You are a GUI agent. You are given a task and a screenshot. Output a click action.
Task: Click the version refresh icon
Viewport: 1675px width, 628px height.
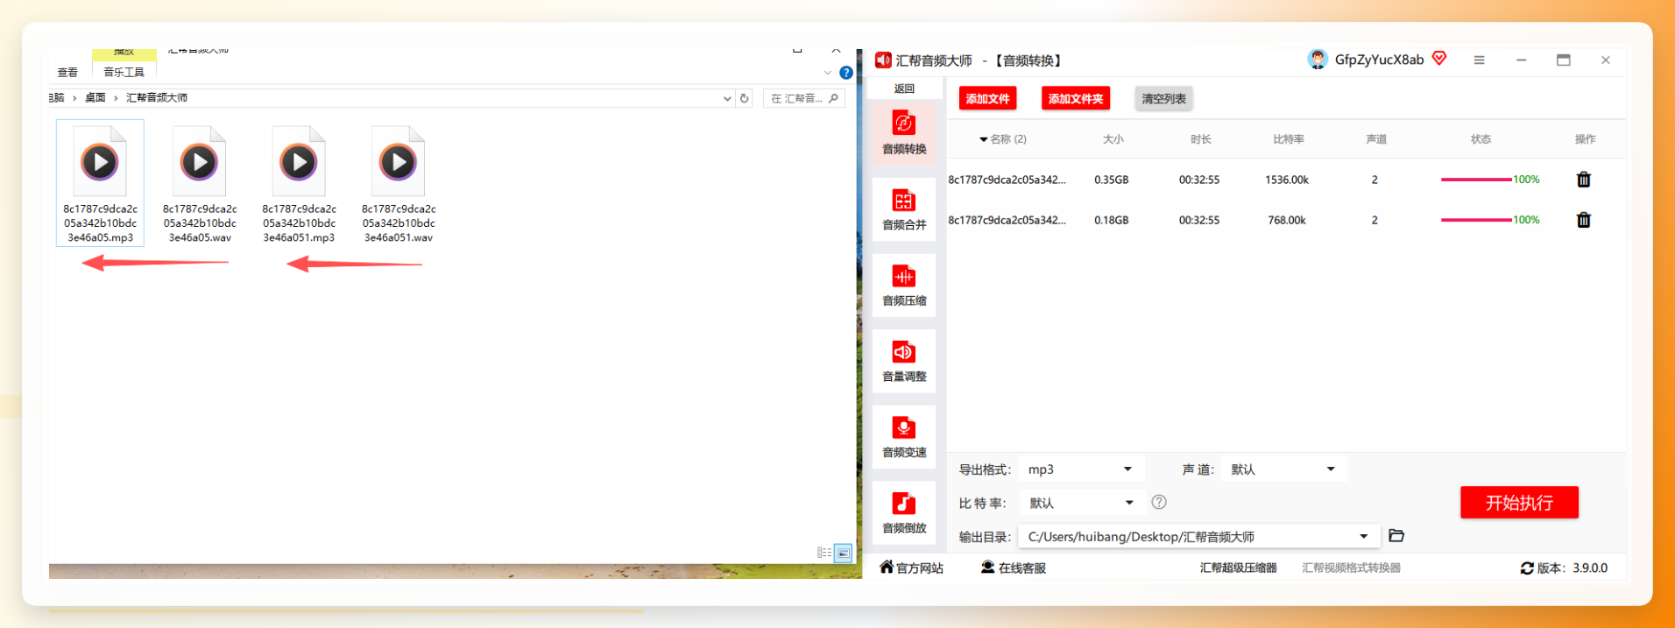(1527, 568)
